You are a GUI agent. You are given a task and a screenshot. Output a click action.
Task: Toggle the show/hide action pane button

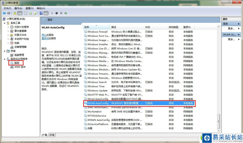point(46,13)
